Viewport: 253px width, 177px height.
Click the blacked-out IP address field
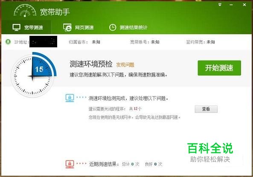tap(43, 42)
